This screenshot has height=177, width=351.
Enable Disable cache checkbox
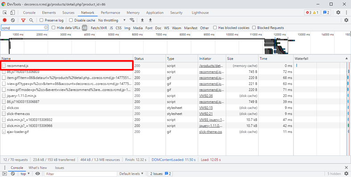click(x=71, y=20)
